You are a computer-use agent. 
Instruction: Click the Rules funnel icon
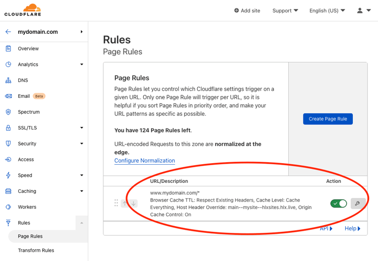(8, 223)
